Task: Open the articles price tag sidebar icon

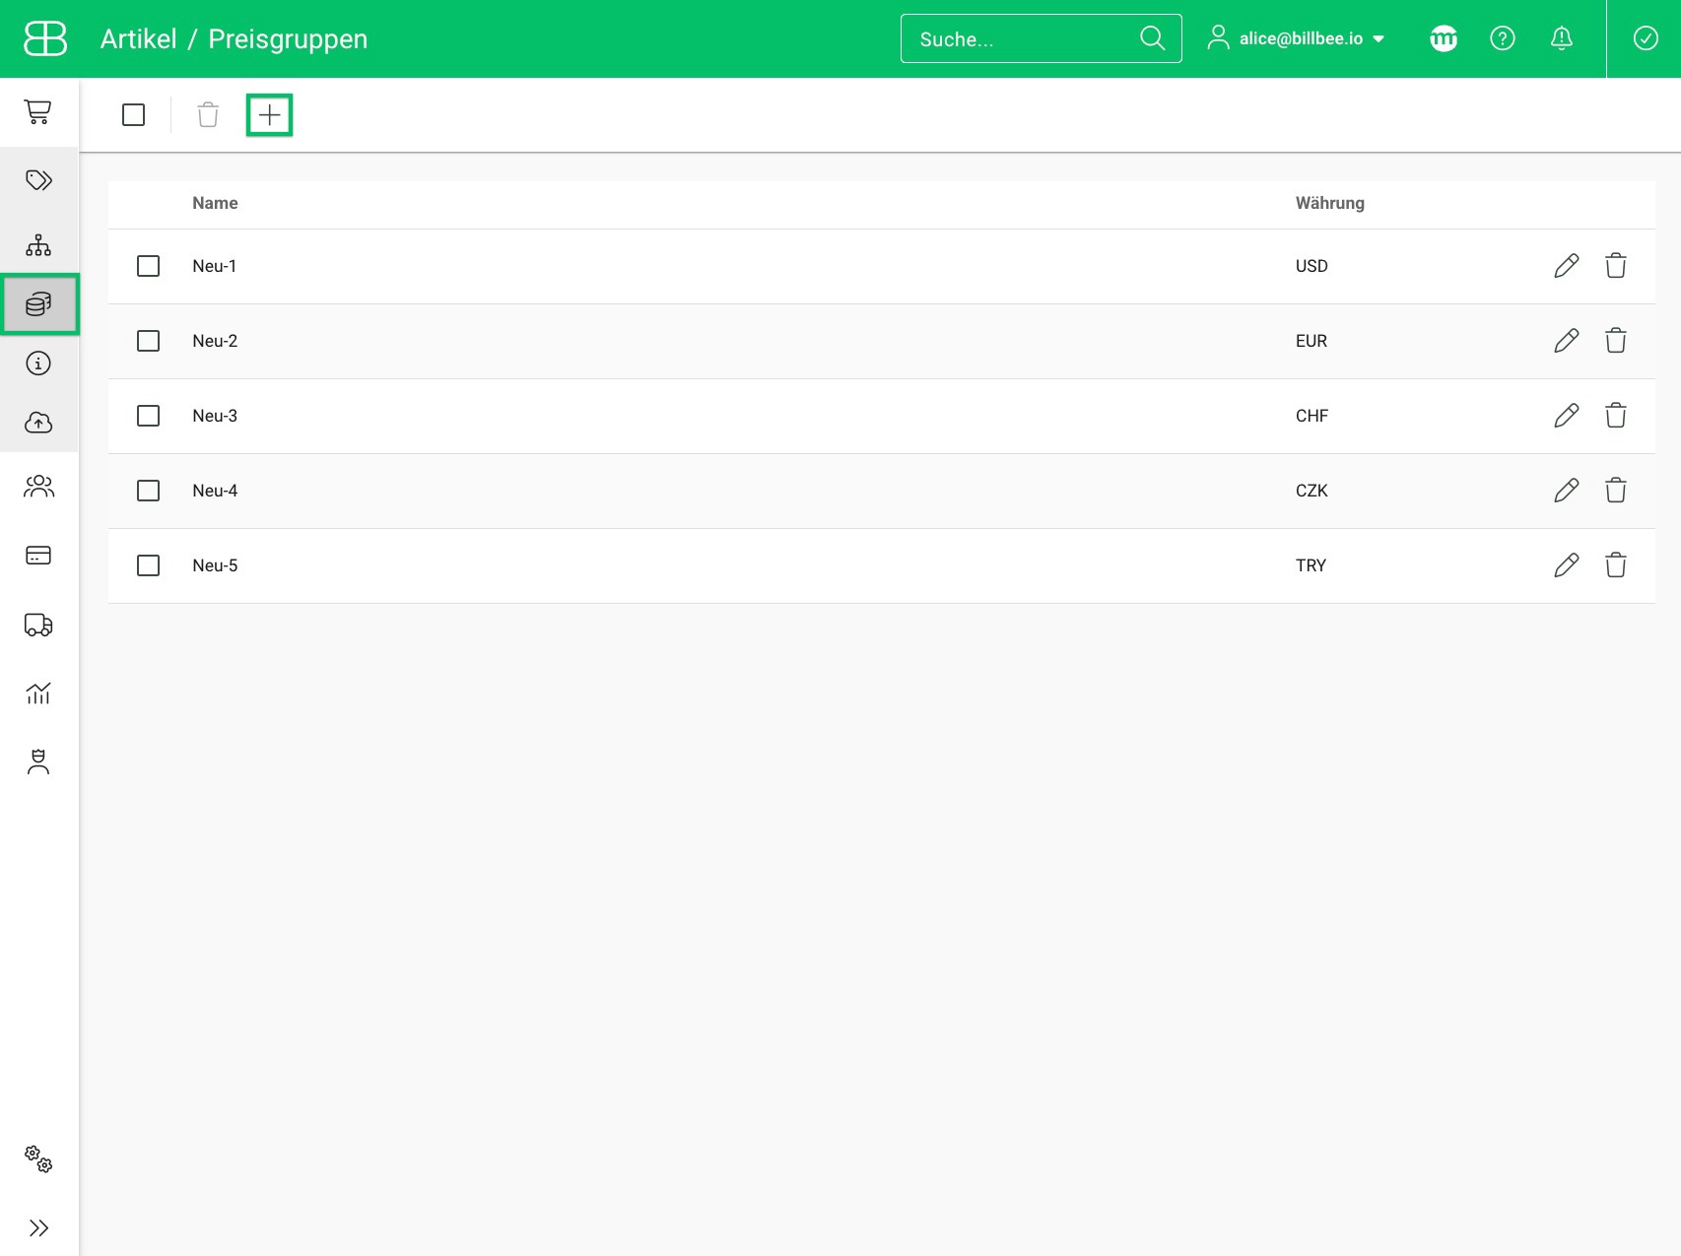Action: pos(38,180)
